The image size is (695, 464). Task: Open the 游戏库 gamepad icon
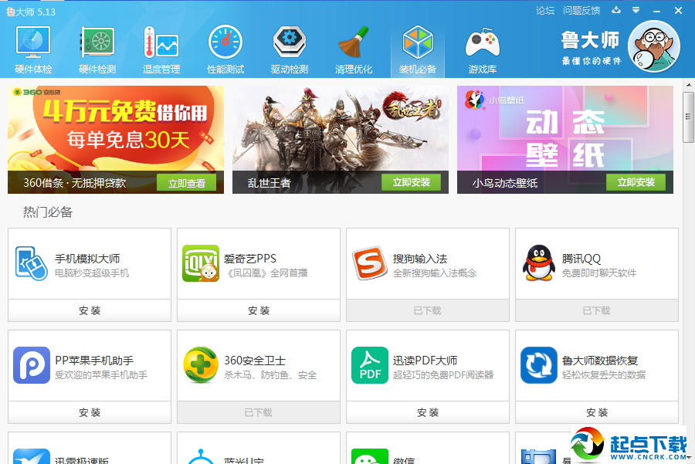coord(482,42)
